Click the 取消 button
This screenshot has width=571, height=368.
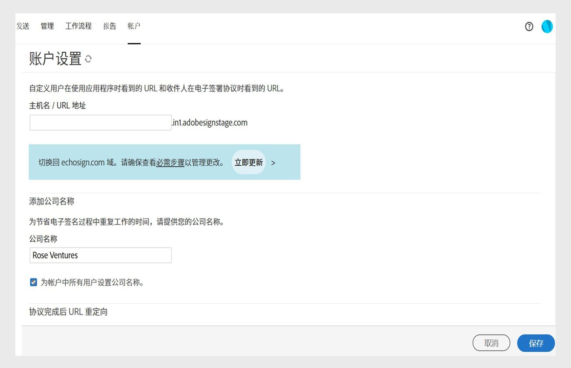pyautogui.click(x=491, y=343)
